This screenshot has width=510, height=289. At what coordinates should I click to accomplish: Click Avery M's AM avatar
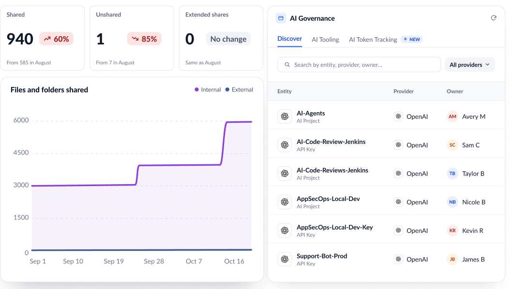[x=452, y=116]
